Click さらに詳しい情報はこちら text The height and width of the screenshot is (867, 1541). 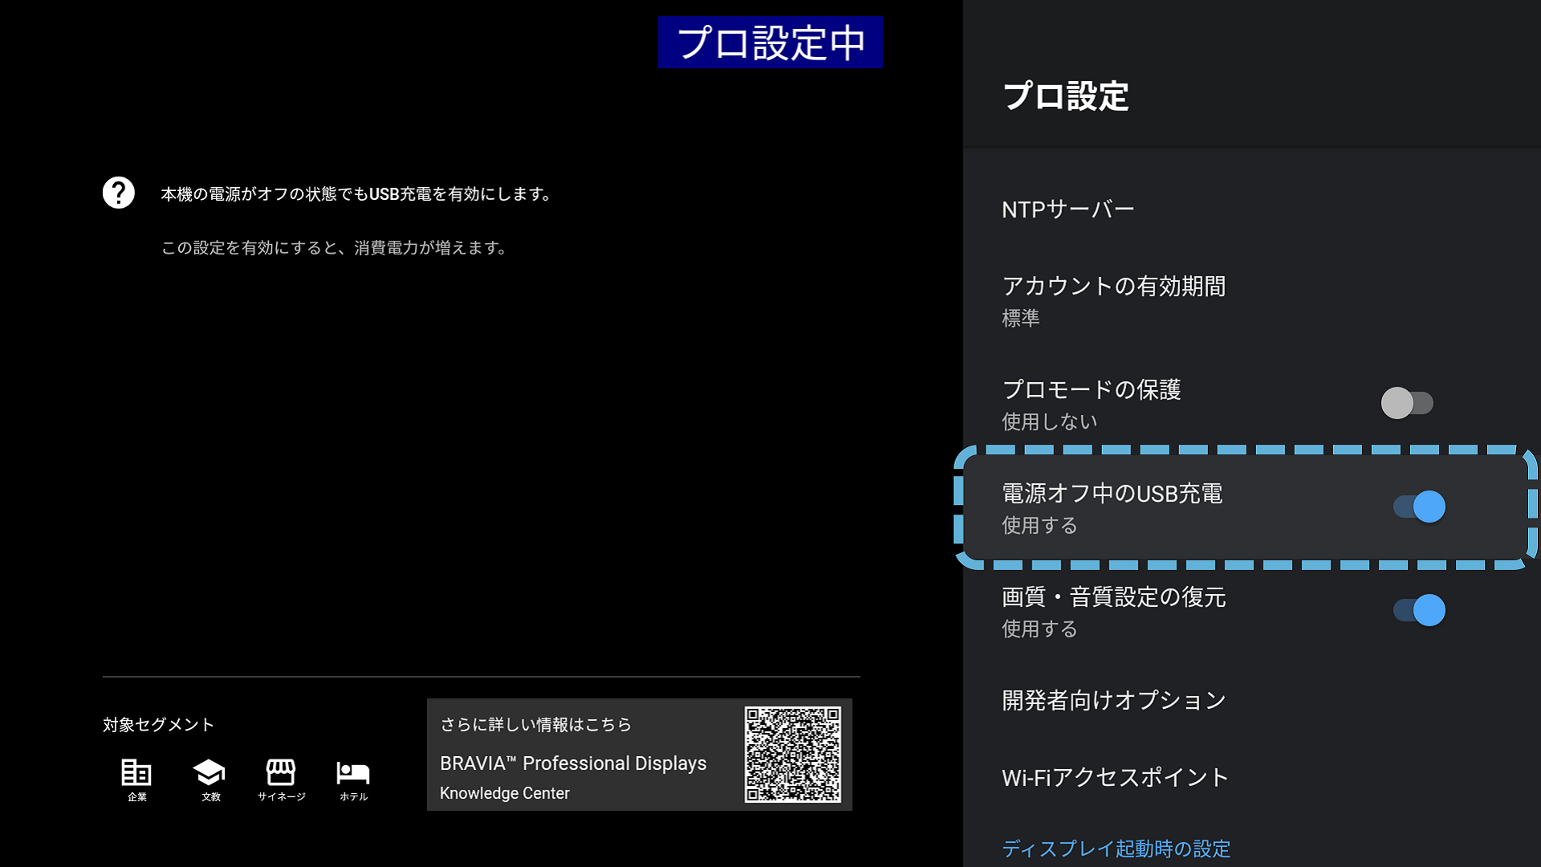click(x=535, y=724)
